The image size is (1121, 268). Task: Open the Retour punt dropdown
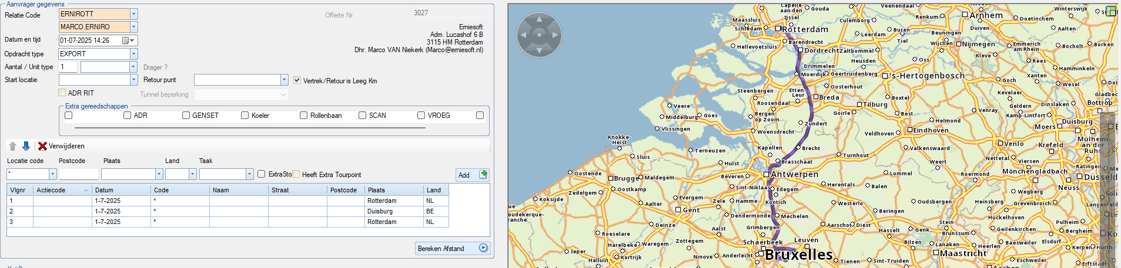(284, 80)
